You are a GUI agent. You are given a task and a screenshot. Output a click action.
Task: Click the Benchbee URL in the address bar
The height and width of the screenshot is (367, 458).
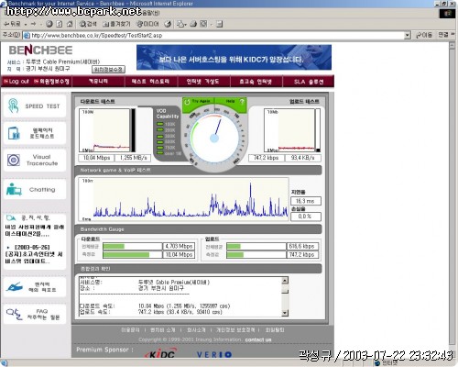[x=97, y=36]
